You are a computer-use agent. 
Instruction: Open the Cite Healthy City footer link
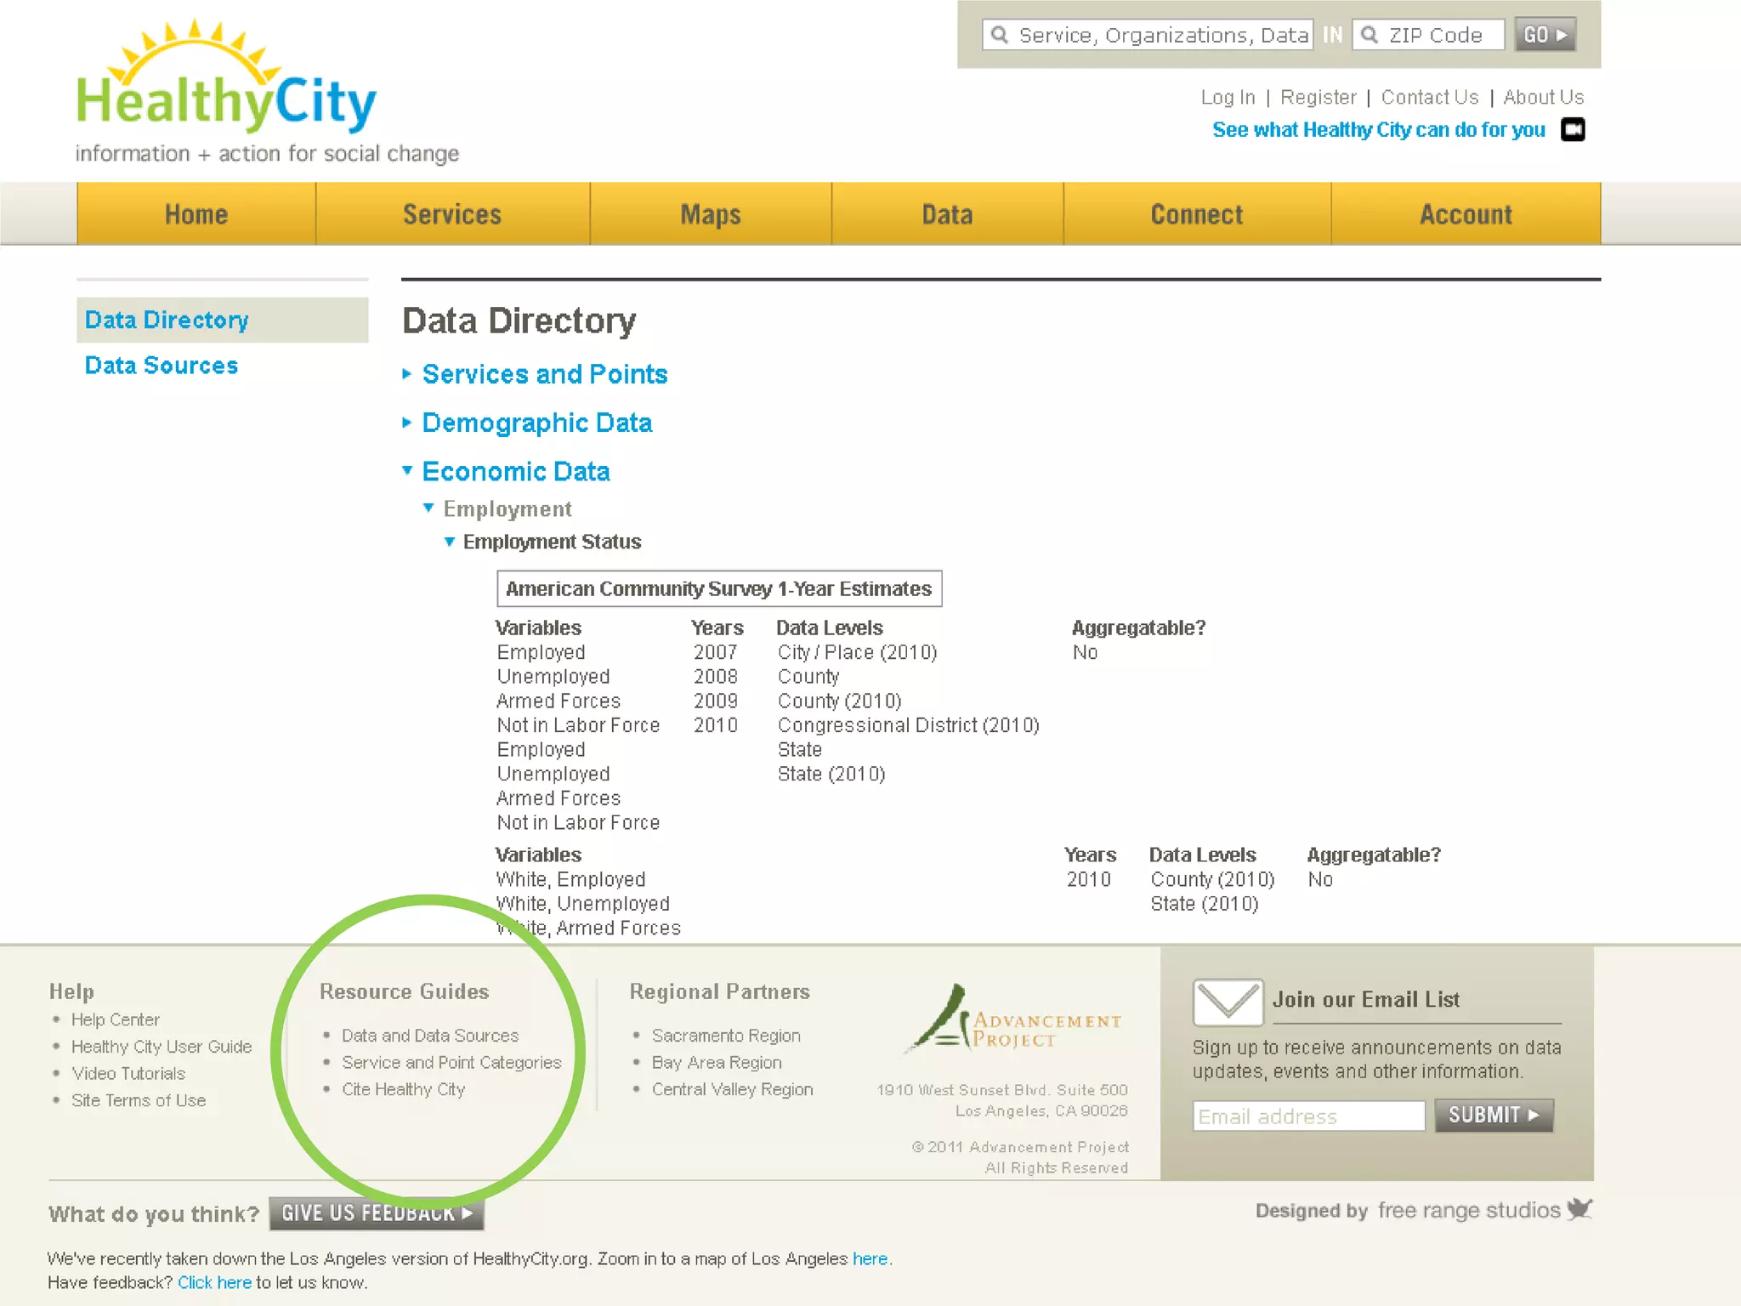point(403,1089)
